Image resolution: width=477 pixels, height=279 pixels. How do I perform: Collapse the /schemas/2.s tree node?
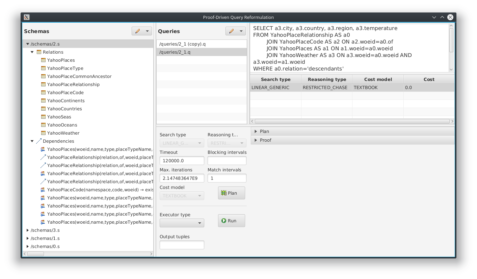pos(28,44)
